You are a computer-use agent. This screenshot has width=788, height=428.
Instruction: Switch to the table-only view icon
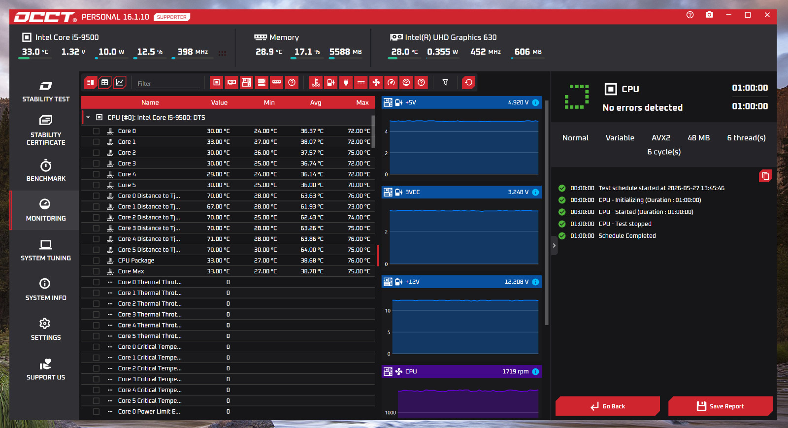[x=105, y=83]
